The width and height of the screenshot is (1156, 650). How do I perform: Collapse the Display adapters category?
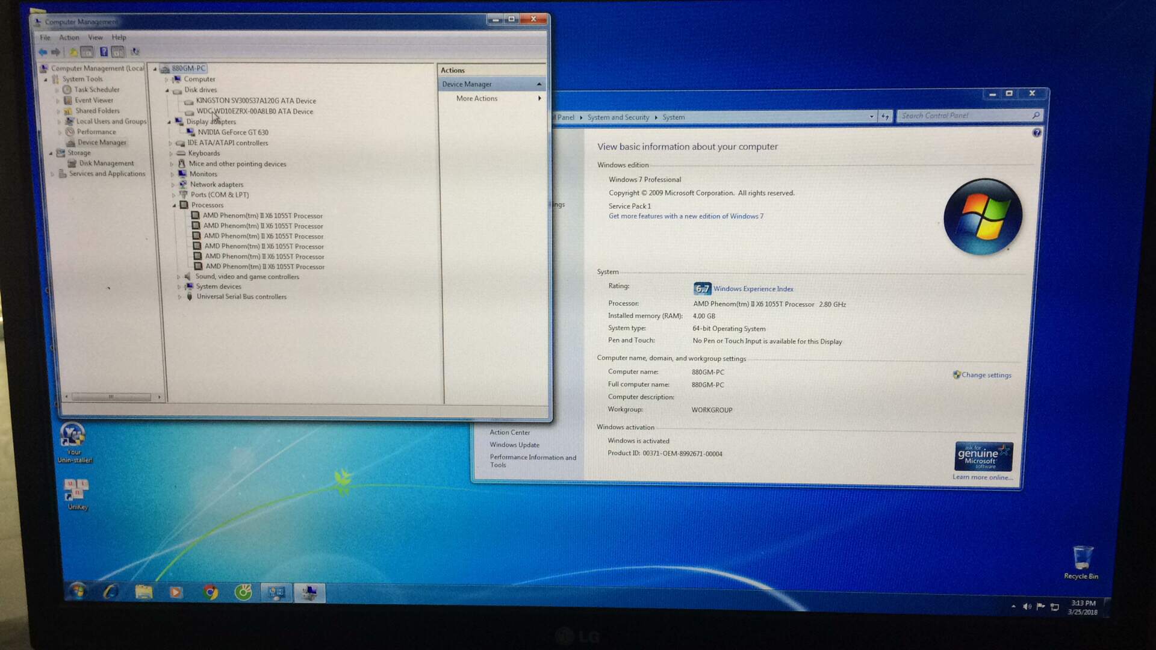point(169,122)
